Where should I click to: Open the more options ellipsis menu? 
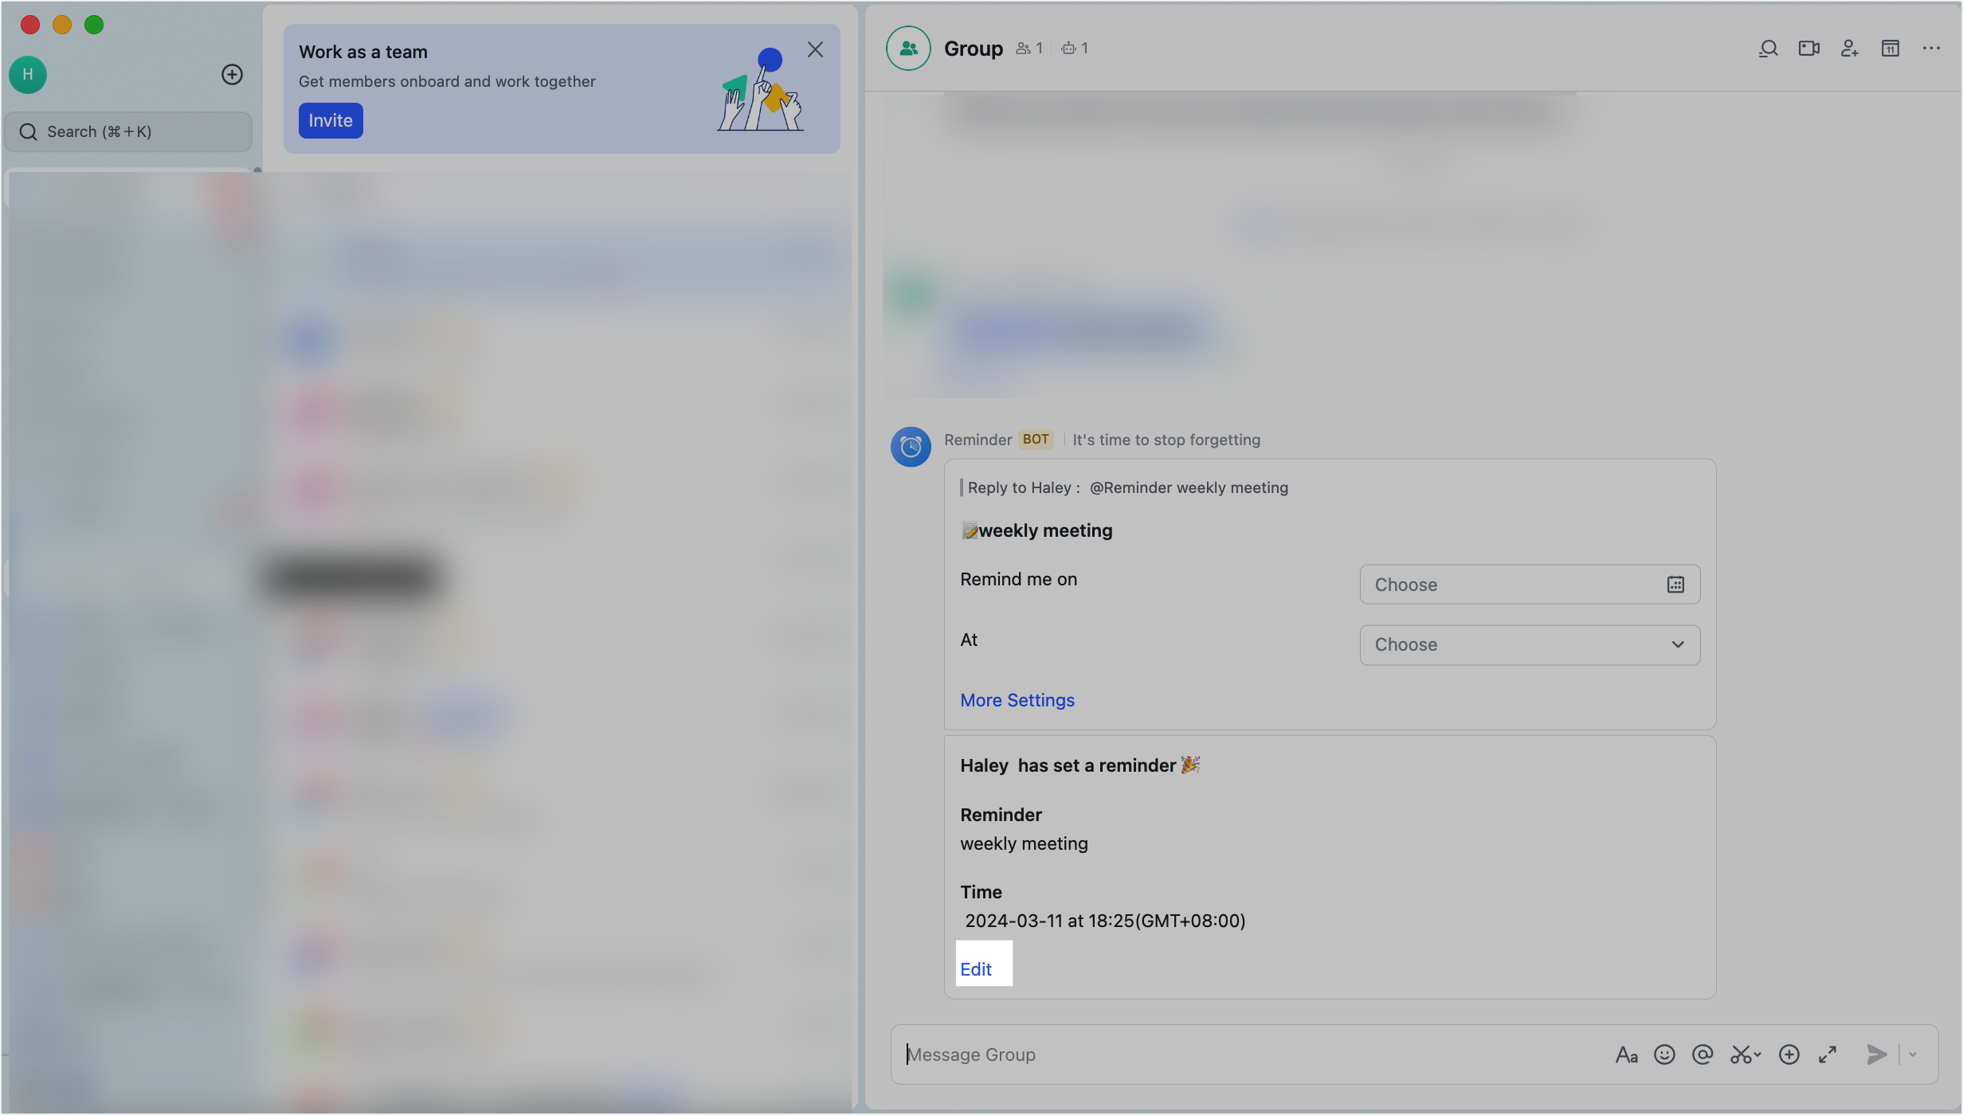pyautogui.click(x=1930, y=49)
